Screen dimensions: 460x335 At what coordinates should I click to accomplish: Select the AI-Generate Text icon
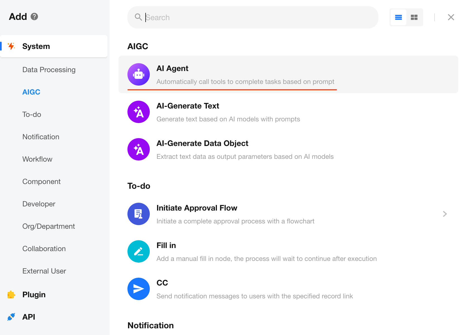click(x=139, y=112)
